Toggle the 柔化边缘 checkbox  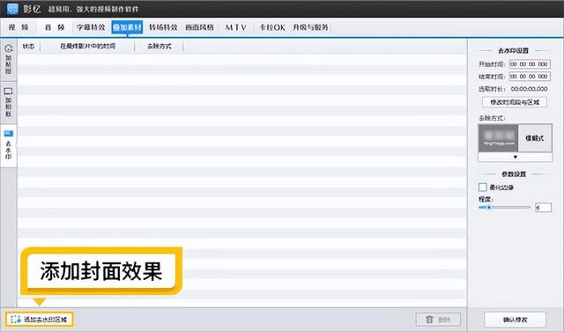point(483,187)
